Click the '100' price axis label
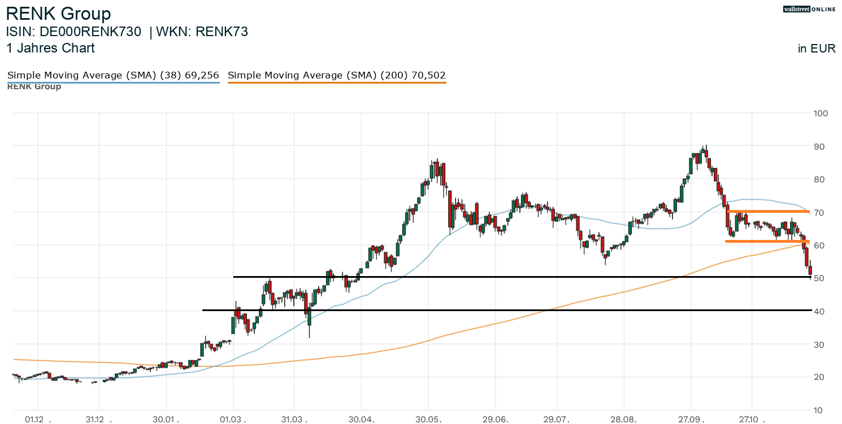 pos(821,113)
